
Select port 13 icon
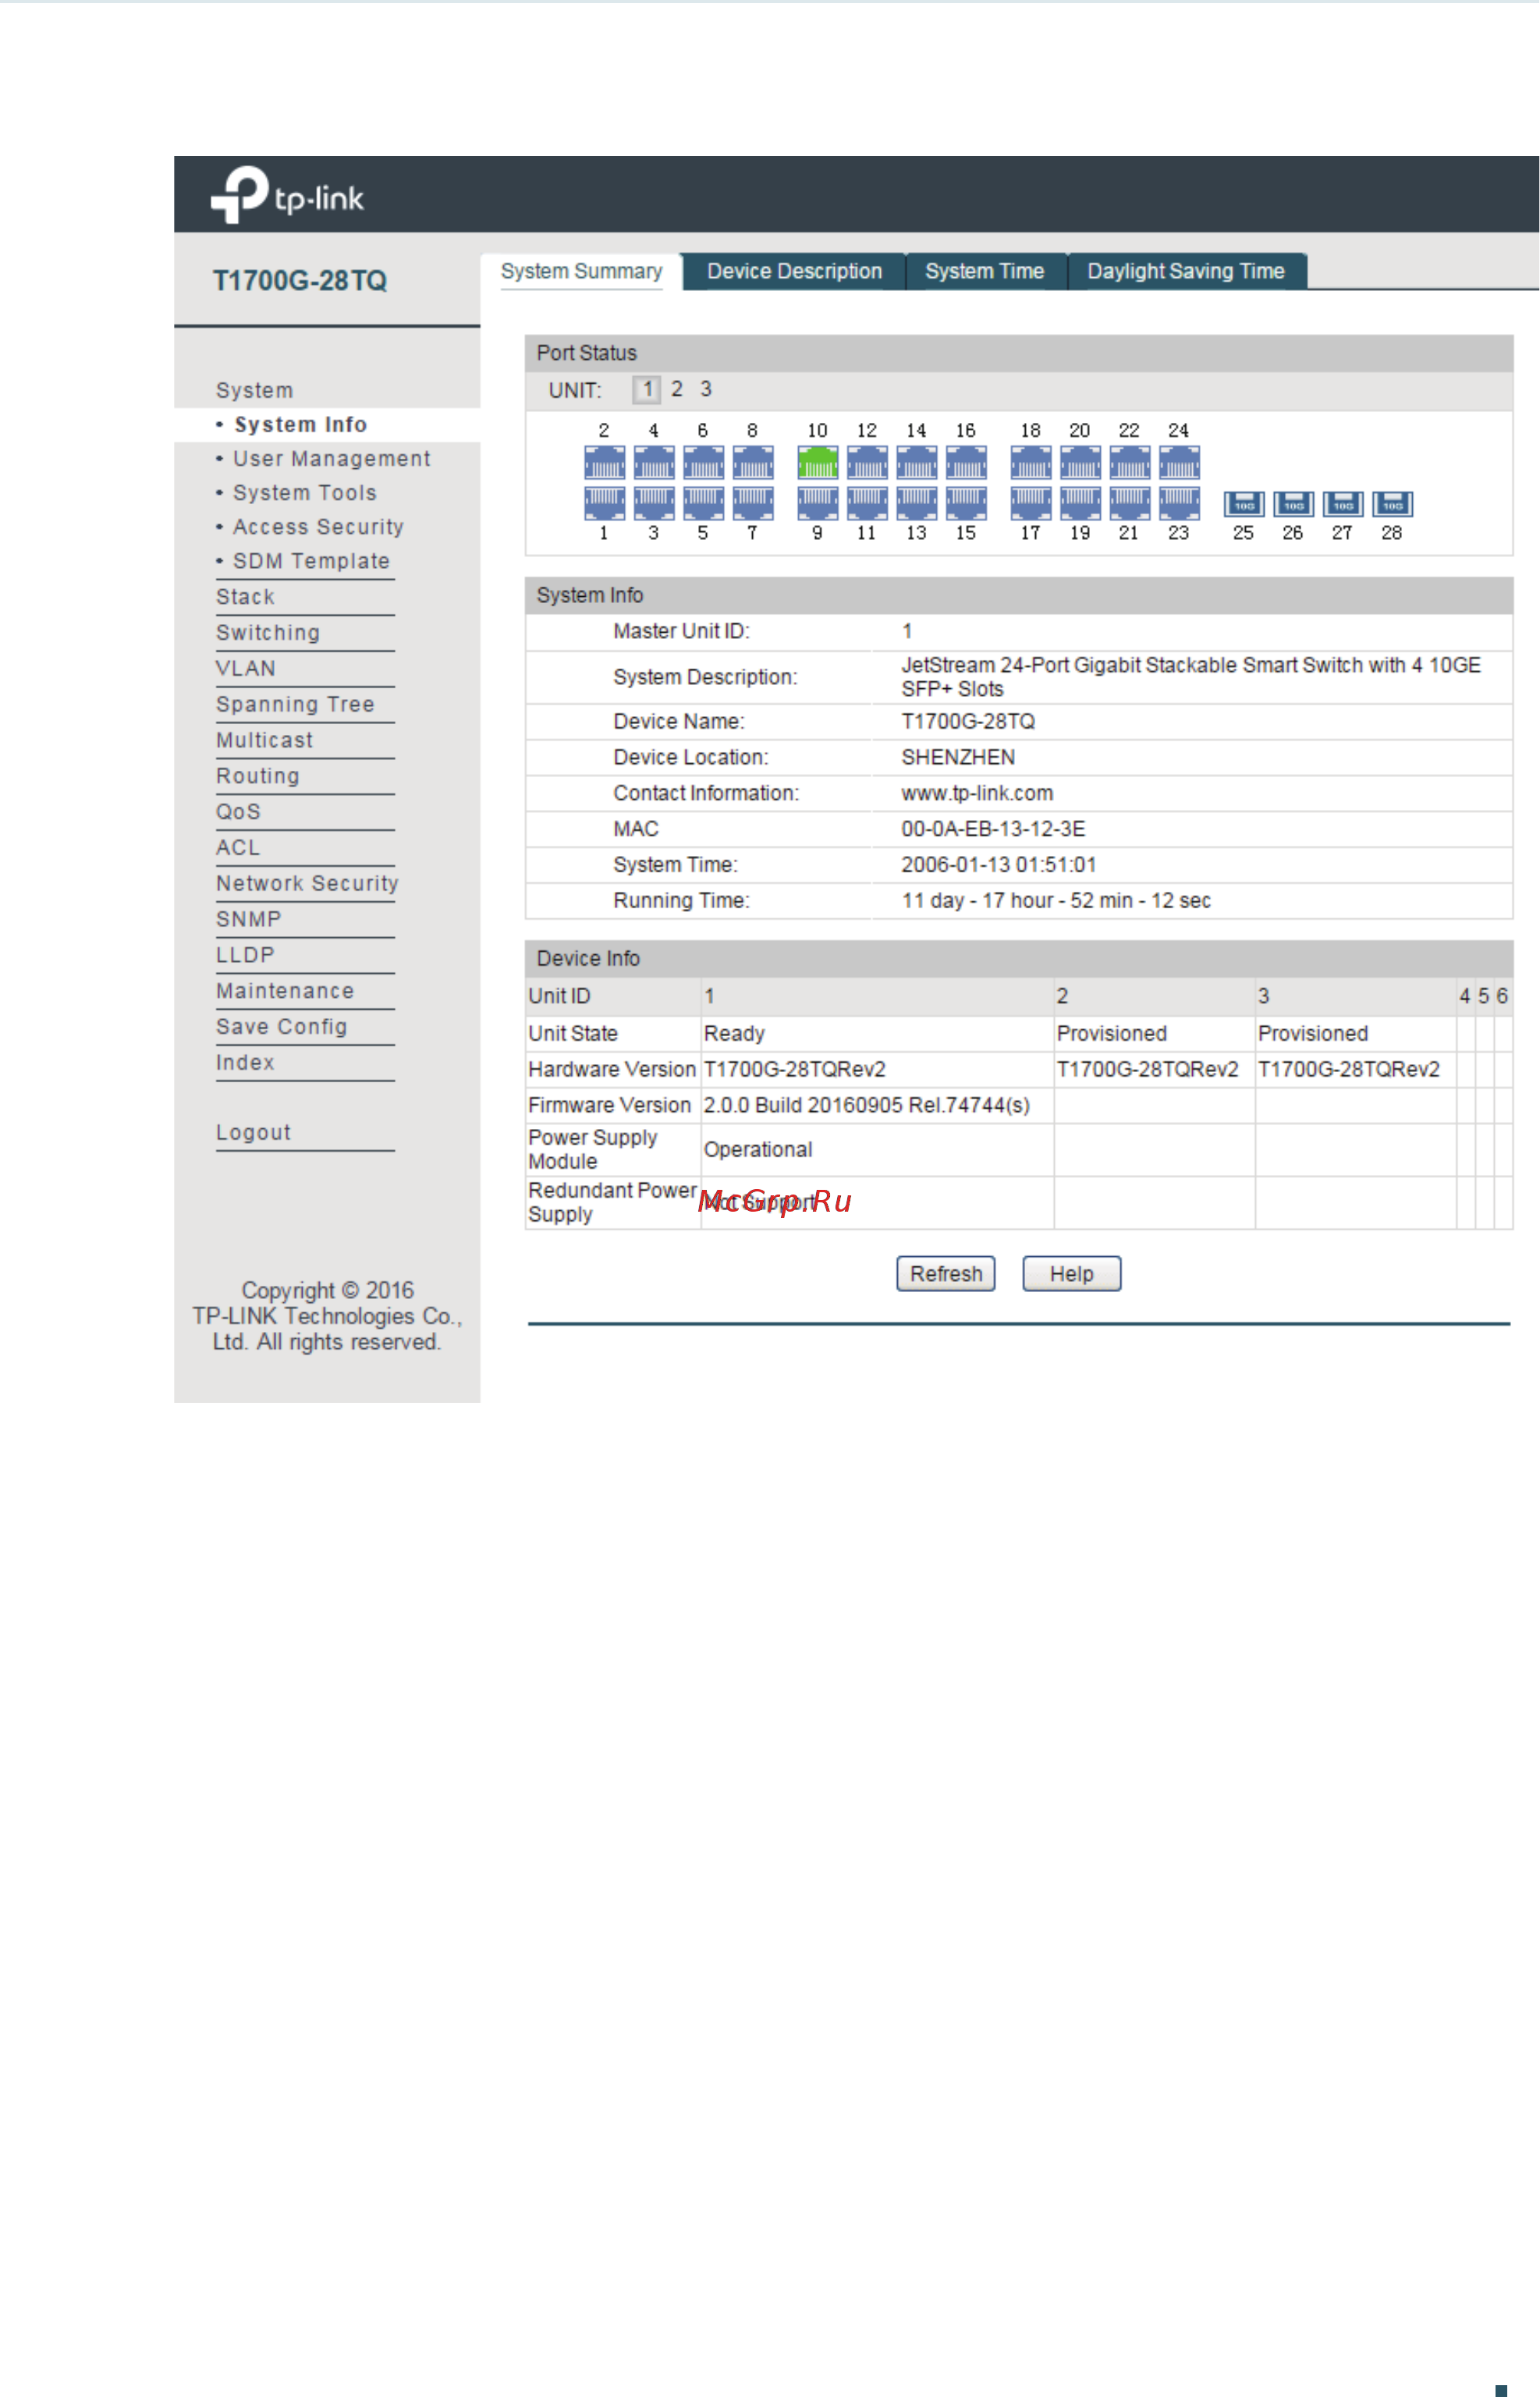point(916,502)
